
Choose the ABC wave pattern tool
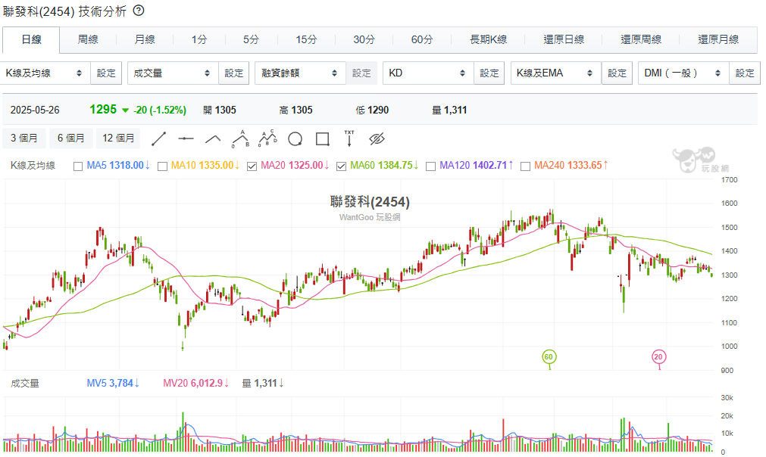(x=240, y=138)
